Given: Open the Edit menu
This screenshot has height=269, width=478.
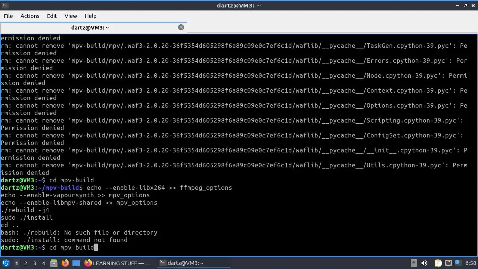Looking at the screenshot, I should (x=52, y=16).
